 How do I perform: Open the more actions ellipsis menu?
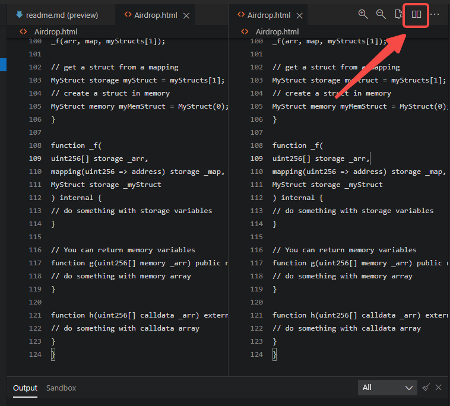tap(435, 14)
